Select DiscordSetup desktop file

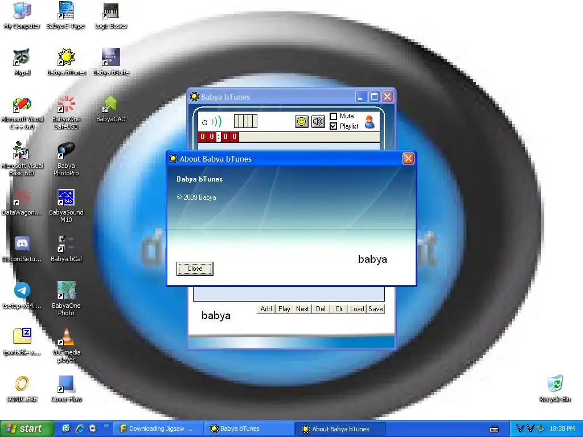point(22,249)
